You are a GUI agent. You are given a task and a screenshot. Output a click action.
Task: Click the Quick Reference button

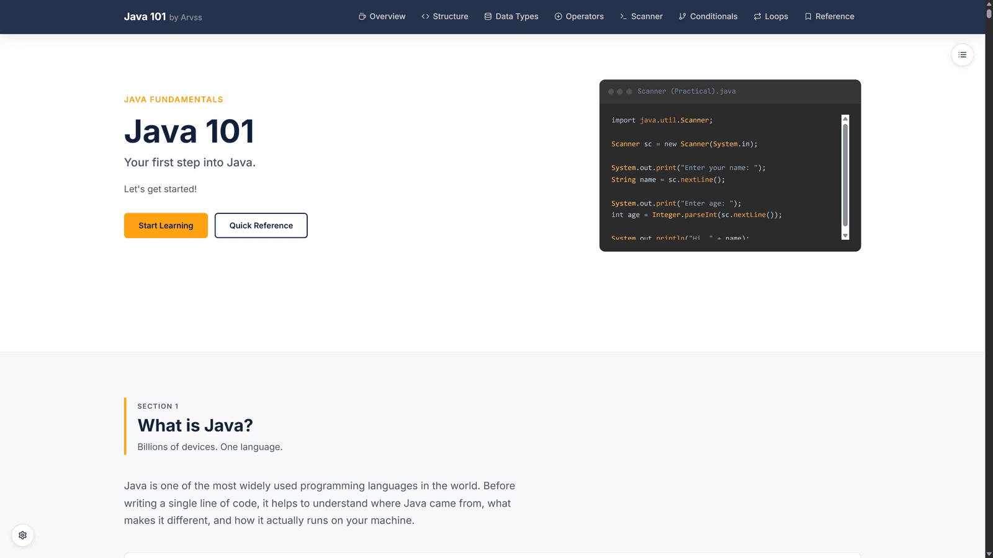[x=261, y=226]
